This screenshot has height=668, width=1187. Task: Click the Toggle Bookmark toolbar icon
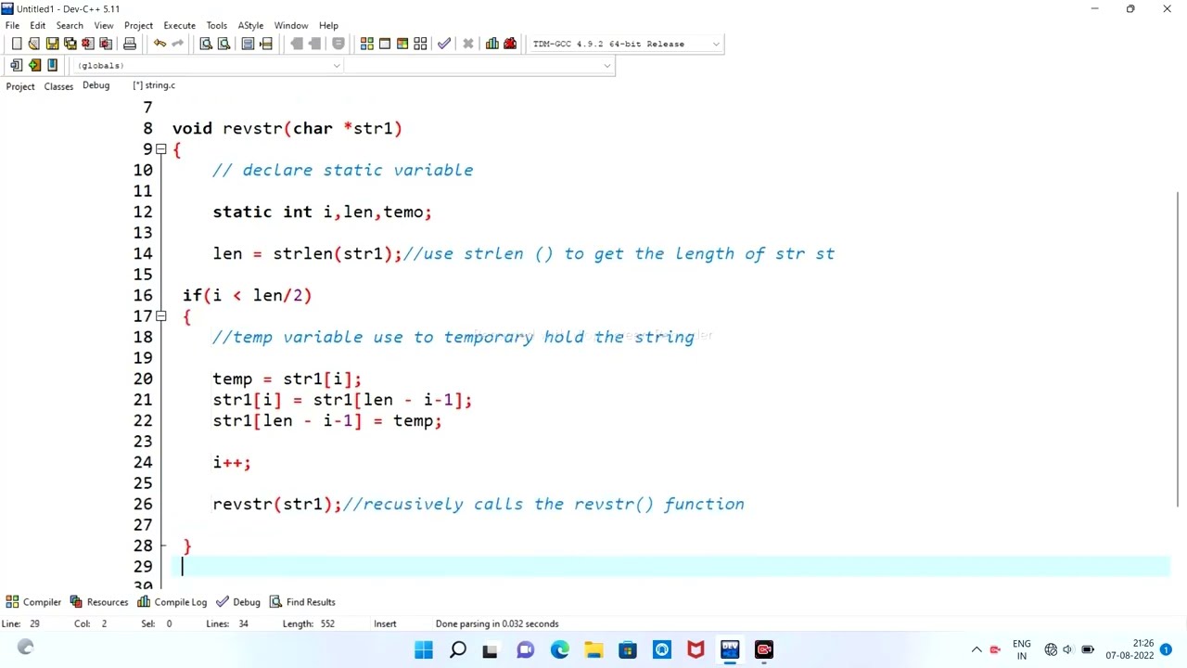[x=34, y=65]
